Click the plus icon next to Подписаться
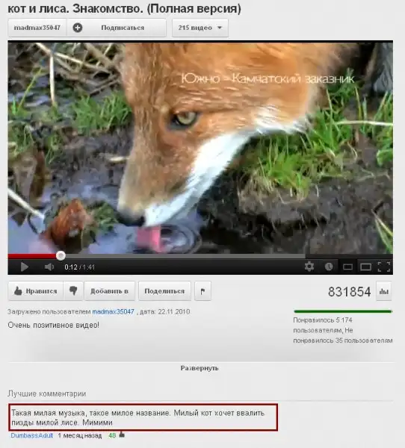The height and width of the screenshot is (448, 405). (x=78, y=28)
